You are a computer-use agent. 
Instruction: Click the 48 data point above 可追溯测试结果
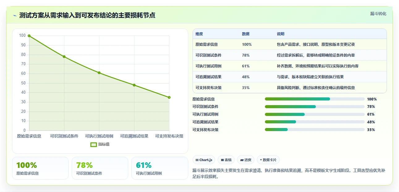(134, 85)
